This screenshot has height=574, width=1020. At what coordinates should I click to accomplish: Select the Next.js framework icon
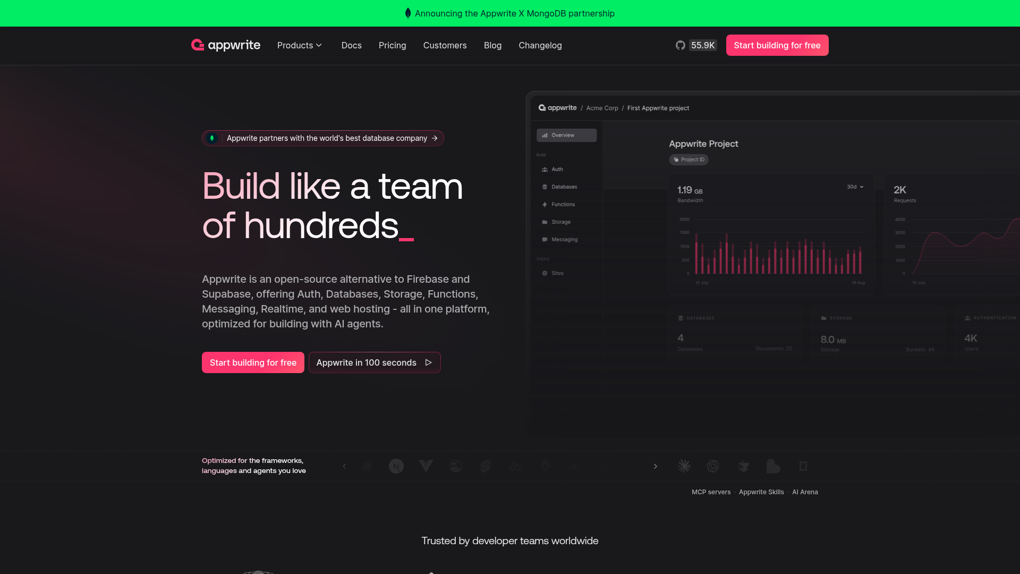click(396, 466)
